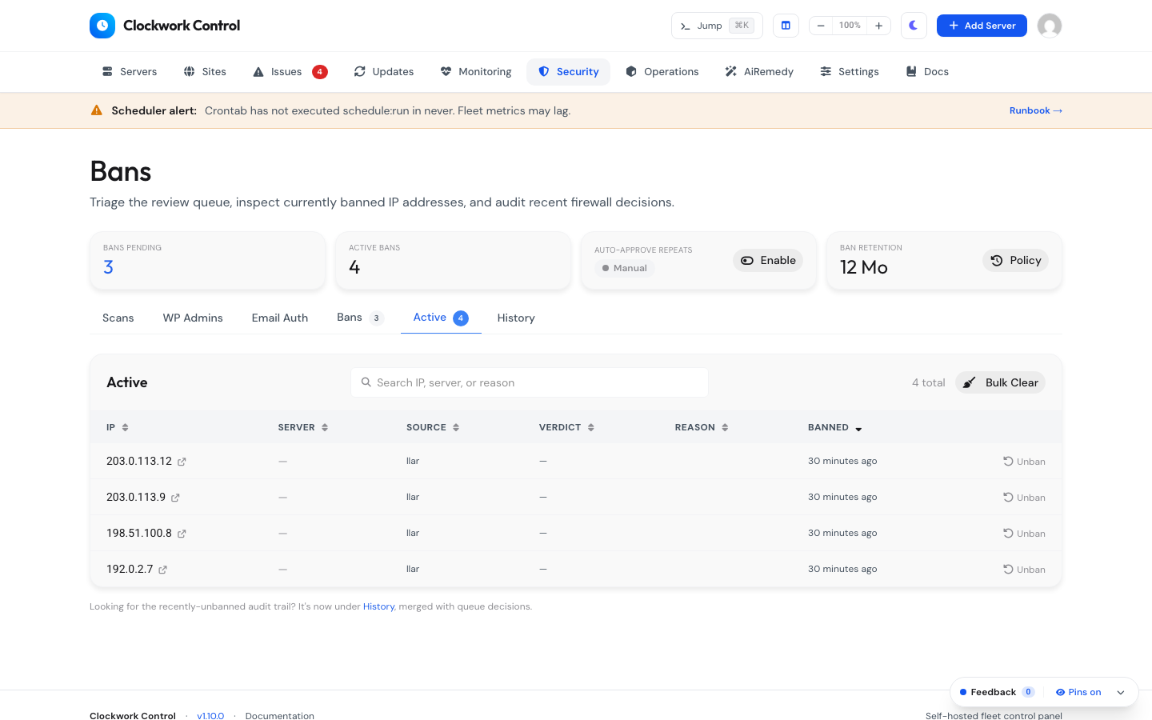Sort table by Source column
Image resolution: width=1152 pixels, height=720 pixels.
pyautogui.click(x=433, y=427)
